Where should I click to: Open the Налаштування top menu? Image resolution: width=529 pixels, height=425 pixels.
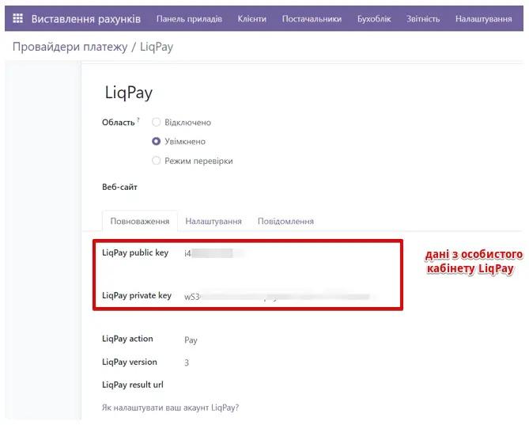coord(483,18)
